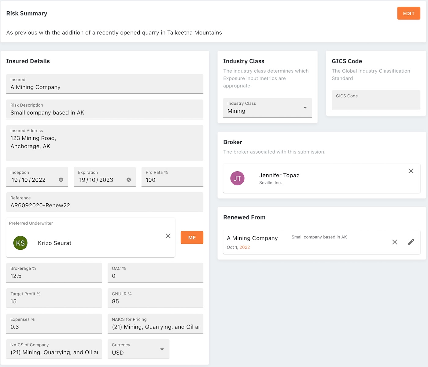
Task: Click the Renewed From heading
Action: [244, 217]
